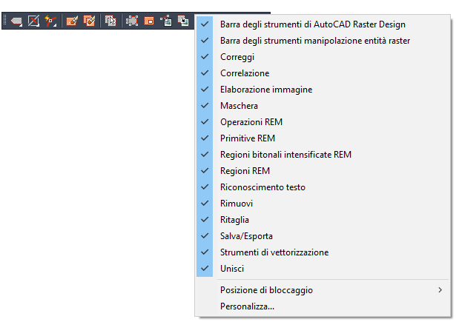This screenshot has height=322, width=456.
Task: Toggle the Correggi toolbar off
Action: [x=323, y=57]
